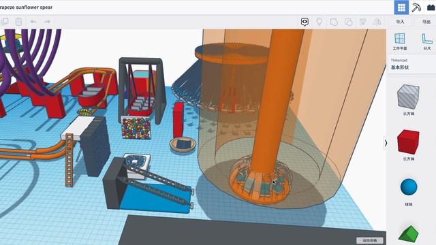Select the orange ladder object
This screenshot has width=436, height=245.
69,160
